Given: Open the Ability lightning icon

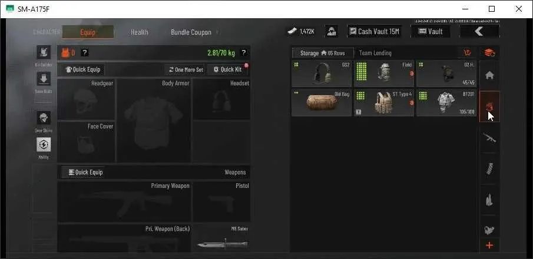Looking at the screenshot, I should [x=44, y=144].
